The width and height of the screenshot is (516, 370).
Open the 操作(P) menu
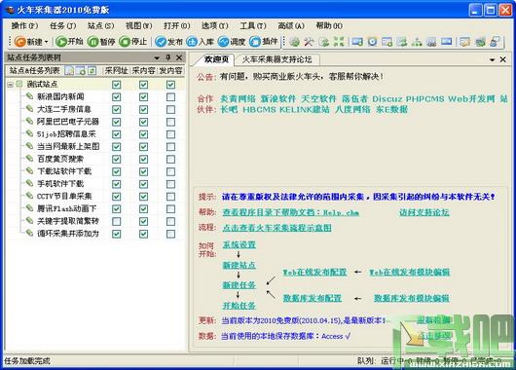tap(24, 25)
